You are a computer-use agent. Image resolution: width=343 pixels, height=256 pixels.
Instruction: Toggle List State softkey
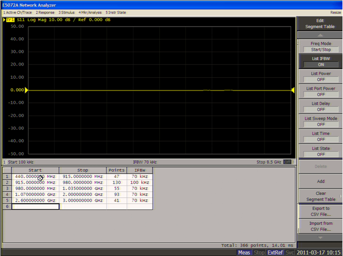[x=321, y=151]
